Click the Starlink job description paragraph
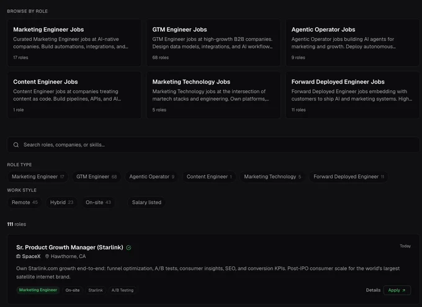The image size is (422, 307). 208,272
